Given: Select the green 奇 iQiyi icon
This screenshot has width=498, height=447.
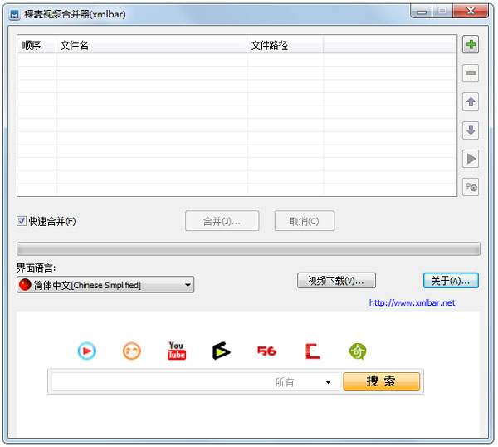Looking at the screenshot, I should pos(358,351).
